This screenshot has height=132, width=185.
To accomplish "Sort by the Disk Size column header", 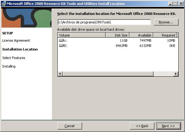I will [117, 35].
